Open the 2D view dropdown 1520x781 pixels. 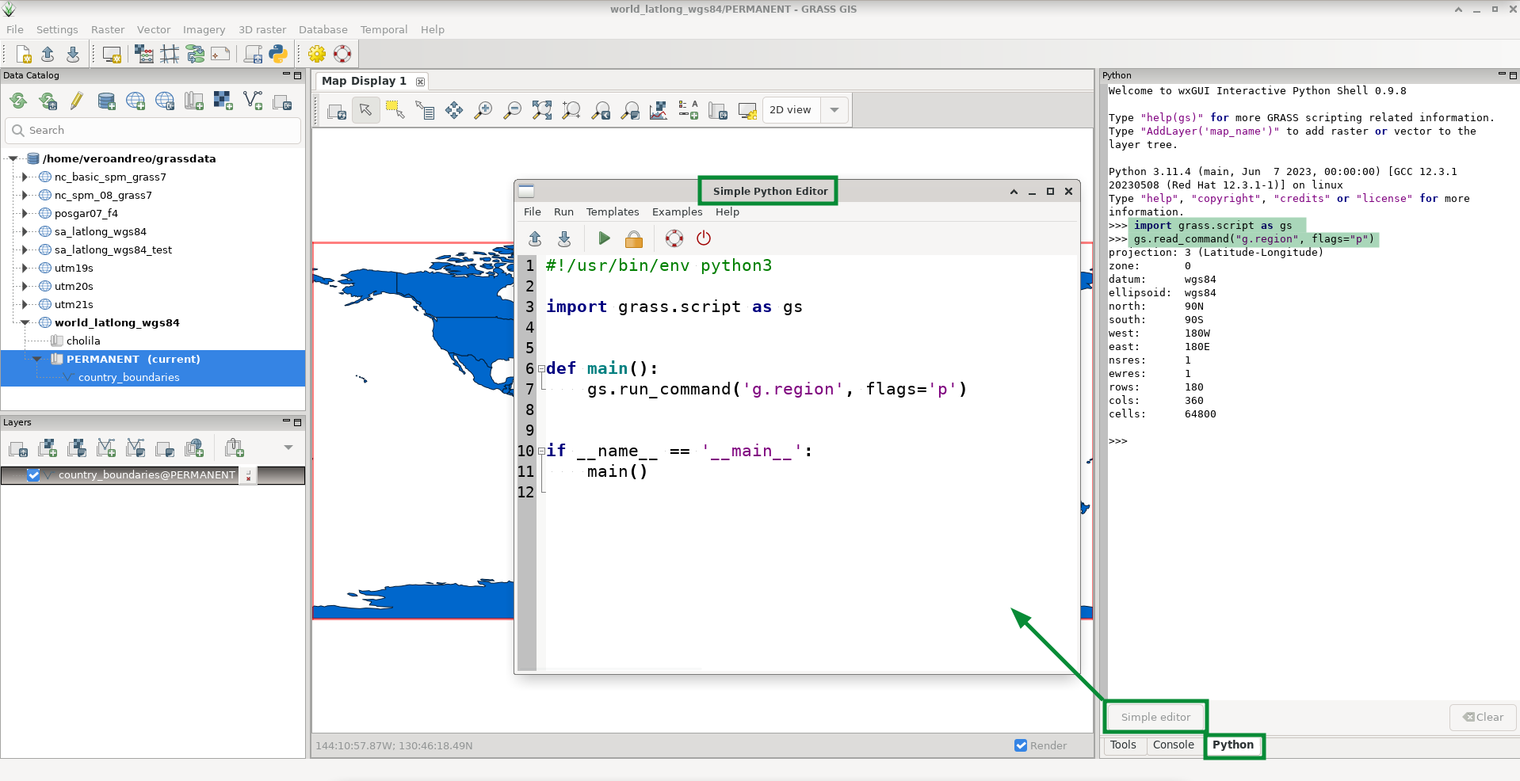click(834, 110)
